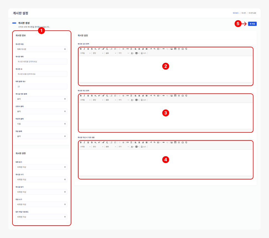Insert numbered list in 기본 내용 editor
Image resolution: width=269 pixels, height=238 pixels.
111,142
